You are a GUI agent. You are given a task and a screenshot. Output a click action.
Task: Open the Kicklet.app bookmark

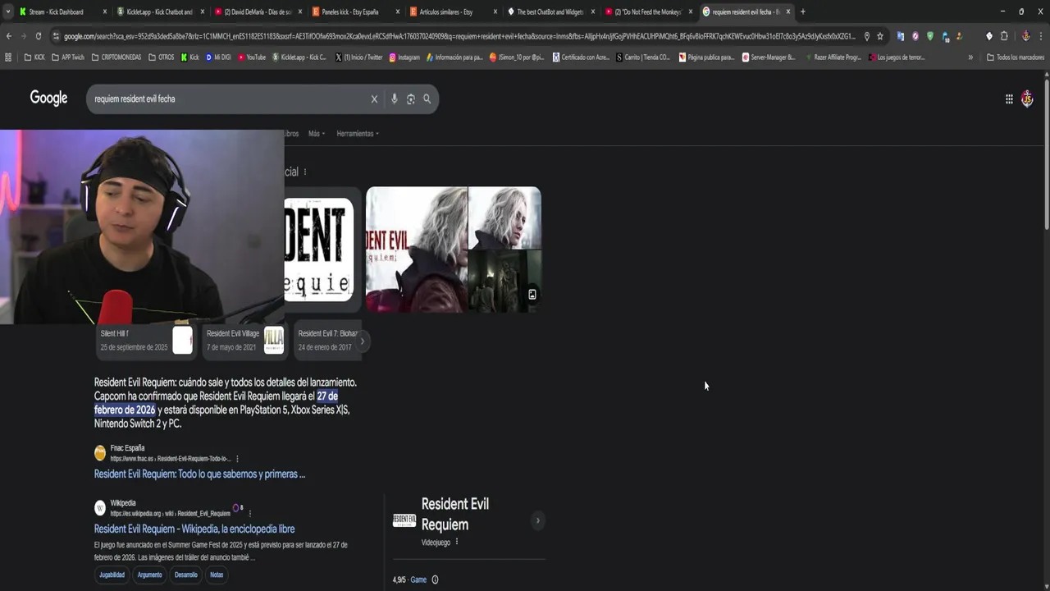299,57
